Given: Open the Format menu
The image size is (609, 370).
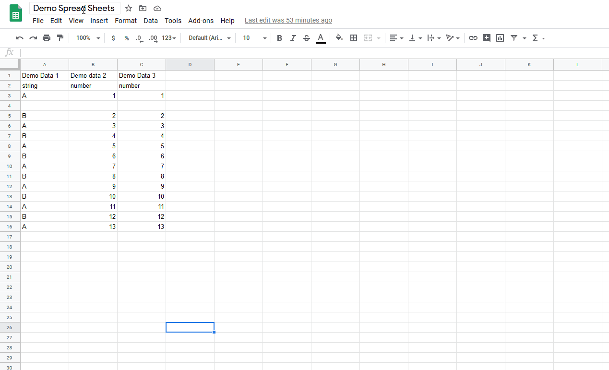Looking at the screenshot, I should point(126,21).
